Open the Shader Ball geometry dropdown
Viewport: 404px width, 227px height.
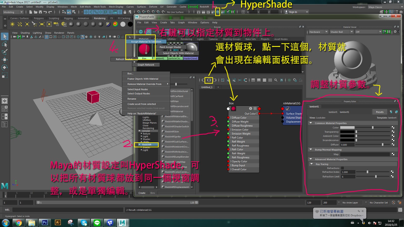(341, 32)
